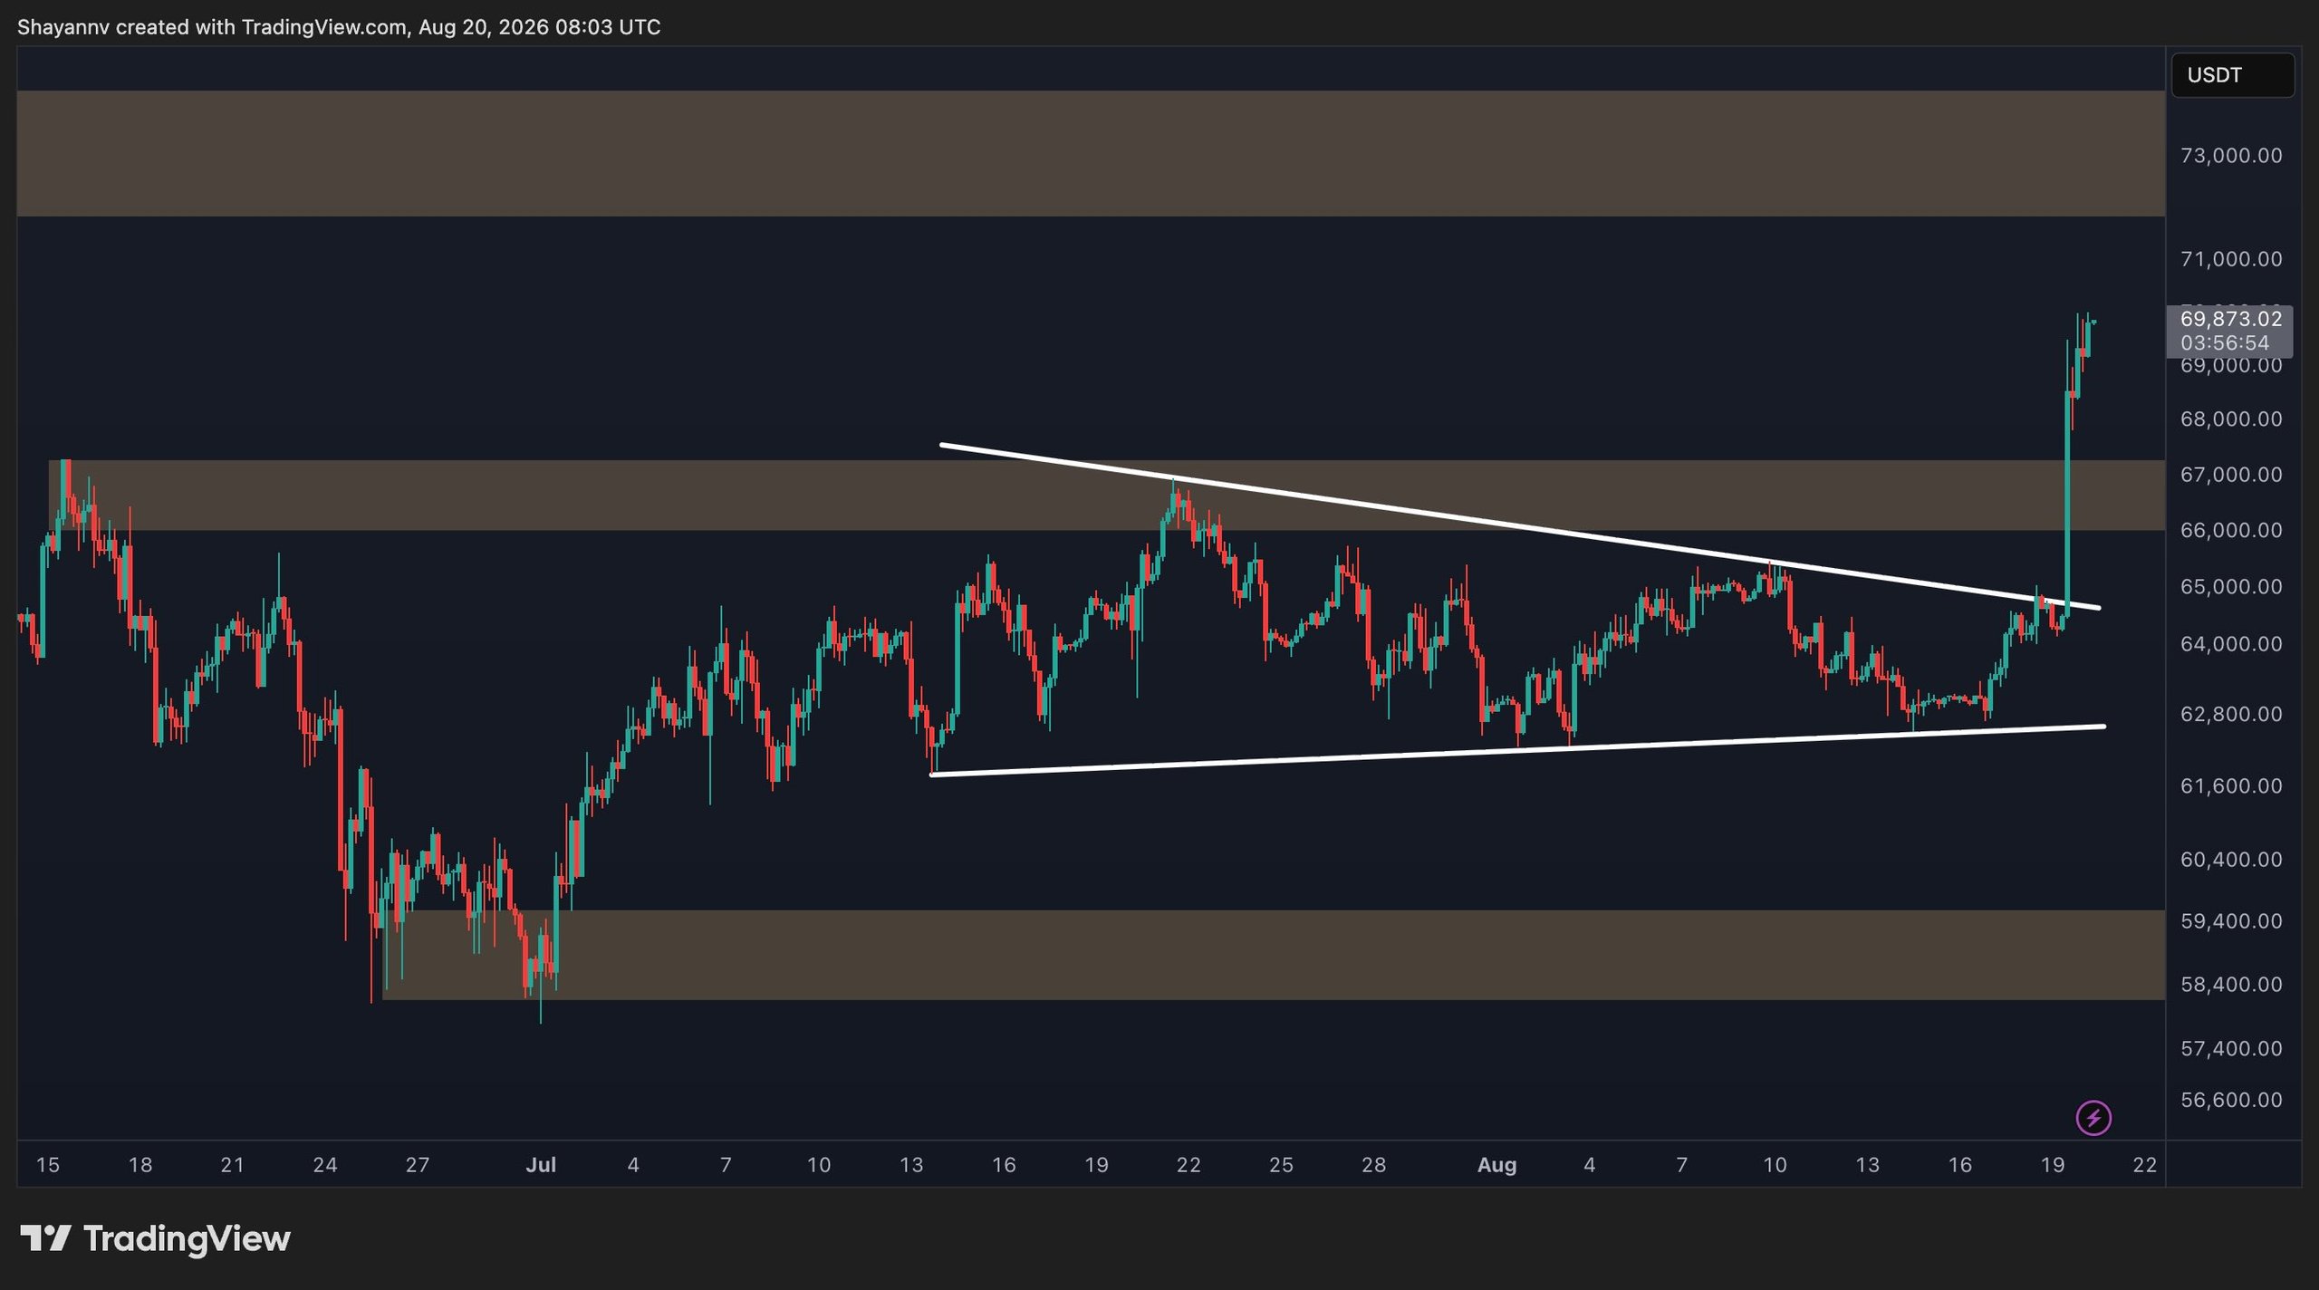Click the 24 date label on time axis

click(x=325, y=1165)
